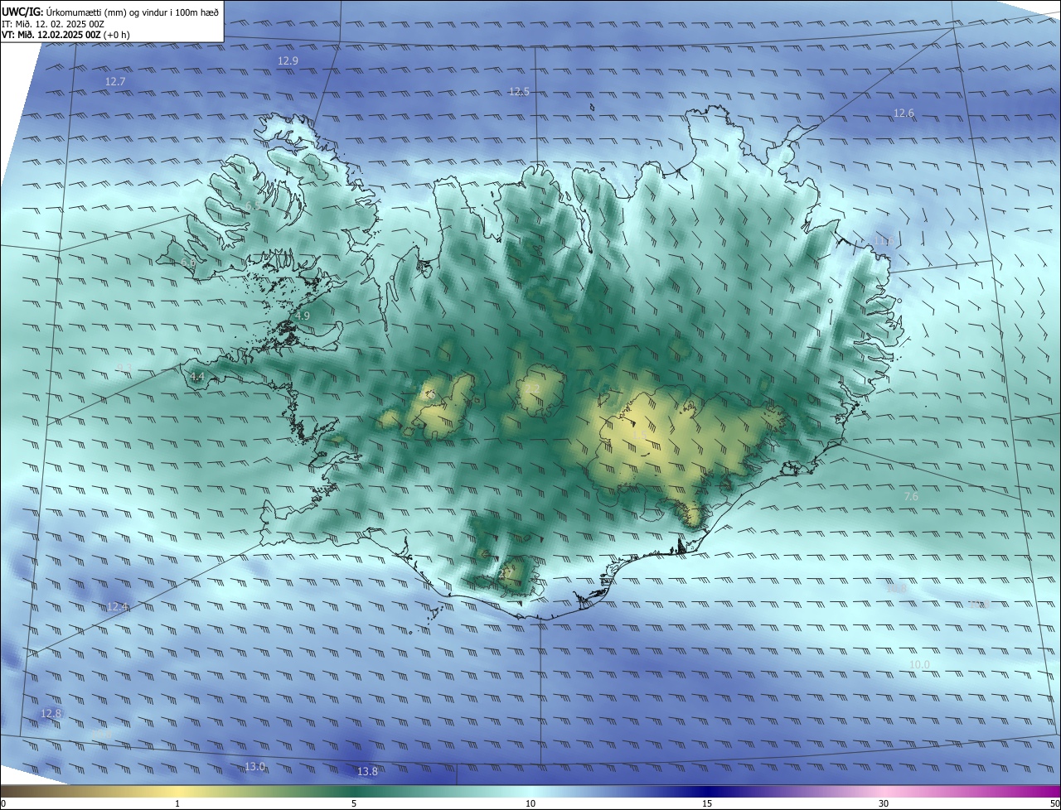Click the 13.8 value label on the map
The width and height of the screenshot is (1061, 810).
click(367, 772)
